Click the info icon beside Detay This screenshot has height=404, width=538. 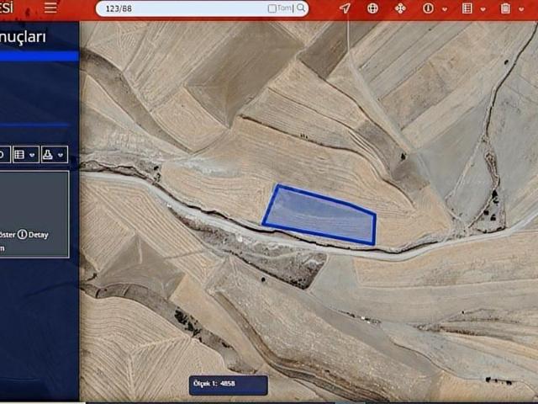click(22, 234)
